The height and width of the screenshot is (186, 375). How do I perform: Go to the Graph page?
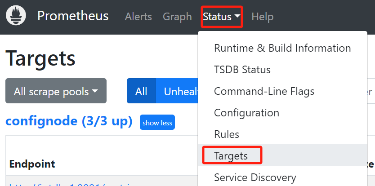(x=177, y=17)
